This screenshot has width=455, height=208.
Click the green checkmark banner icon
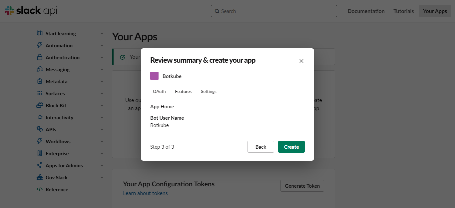coord(123,57)
